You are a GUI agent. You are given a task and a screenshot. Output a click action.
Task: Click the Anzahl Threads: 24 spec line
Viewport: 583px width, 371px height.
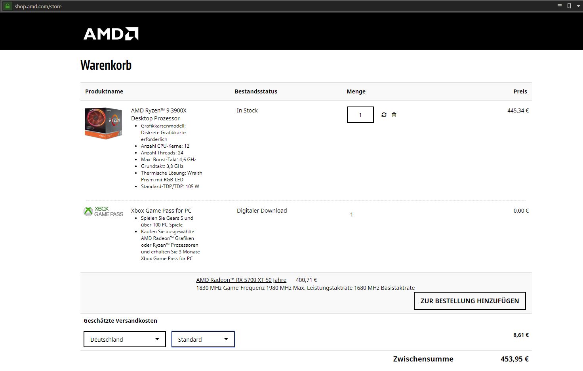[162, 153]
